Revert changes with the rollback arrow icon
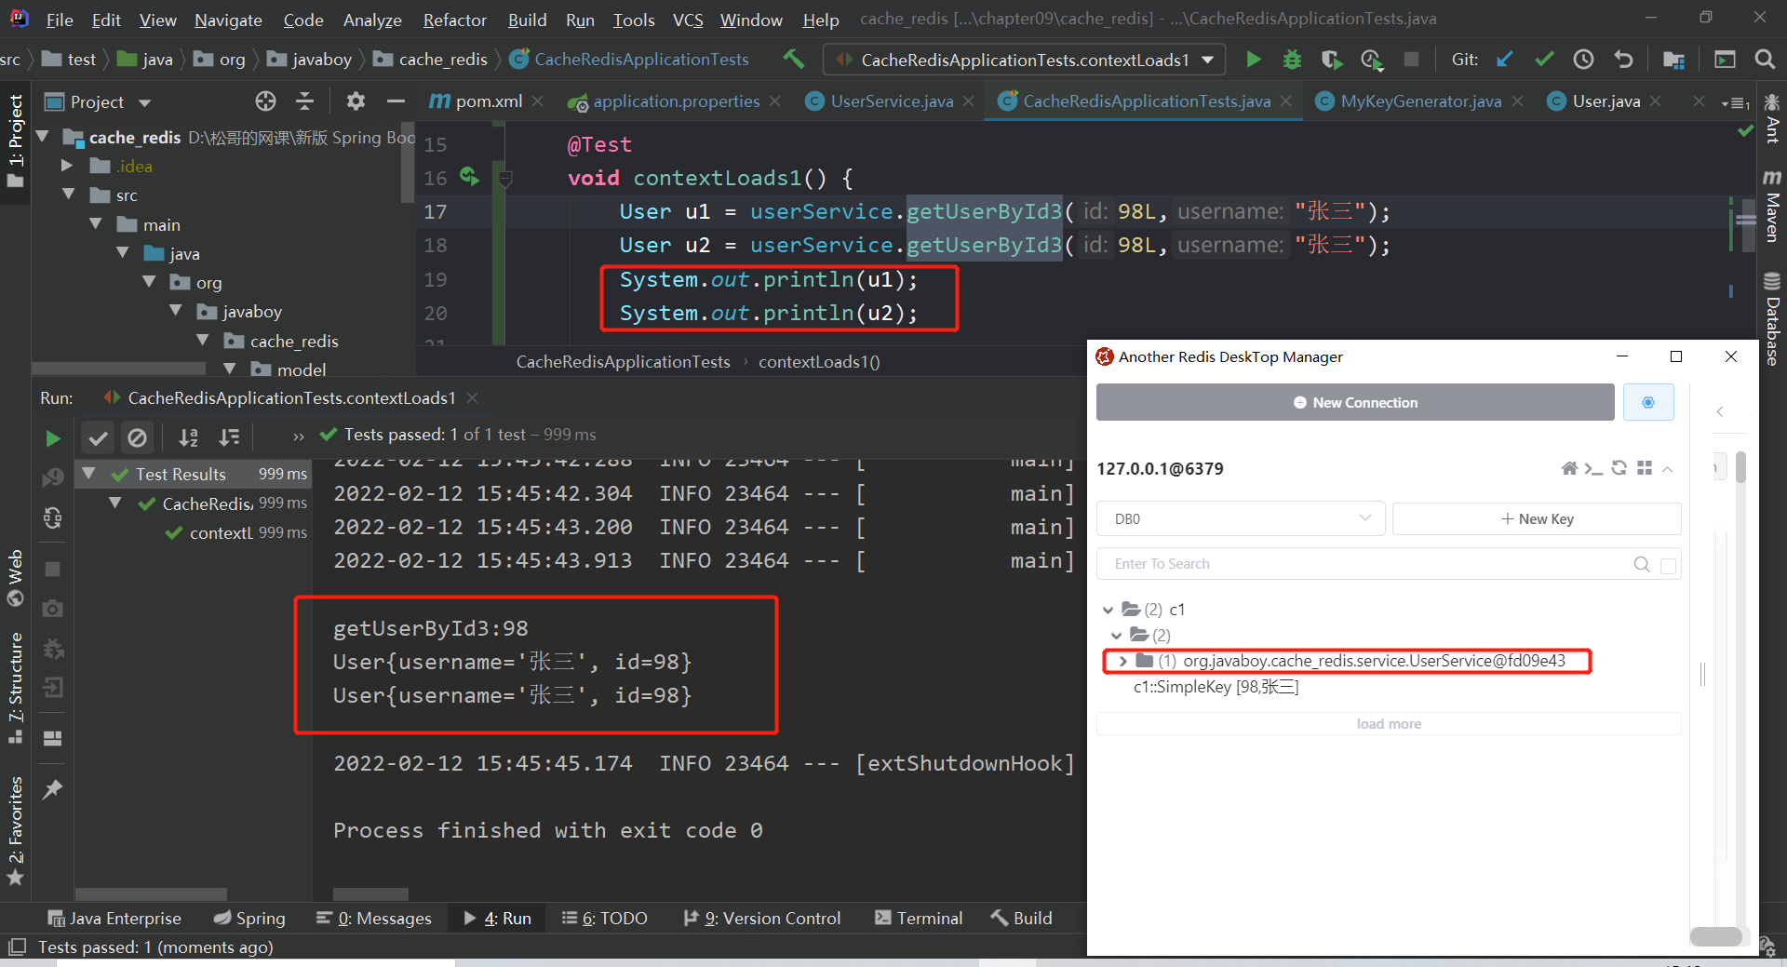This screenshot has height=967, width=1787. click(x=1623, y=60)
